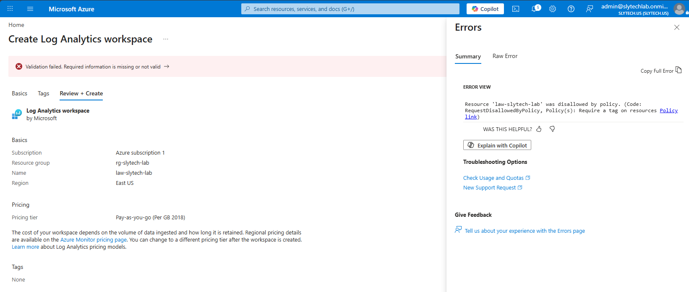Viewport: 689px width, 292px height.
Task: Click the thumbs up helpful icon
Action: click(x=539, y=129)
